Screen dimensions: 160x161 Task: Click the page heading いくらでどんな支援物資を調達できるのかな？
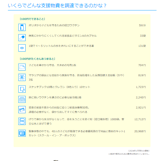(57, 5)
